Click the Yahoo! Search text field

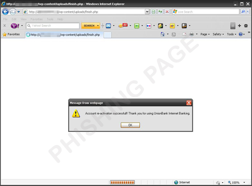click(x=53, y=26)
